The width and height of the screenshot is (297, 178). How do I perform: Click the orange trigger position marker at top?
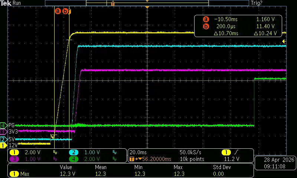(x=147, y=7)
